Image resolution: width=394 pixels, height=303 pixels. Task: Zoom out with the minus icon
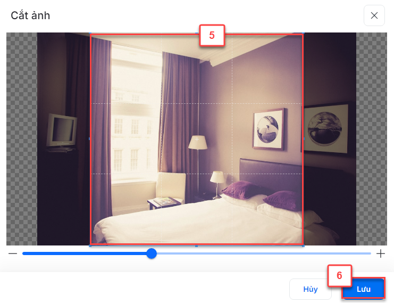pyautogui.click(x=13, y=253)
